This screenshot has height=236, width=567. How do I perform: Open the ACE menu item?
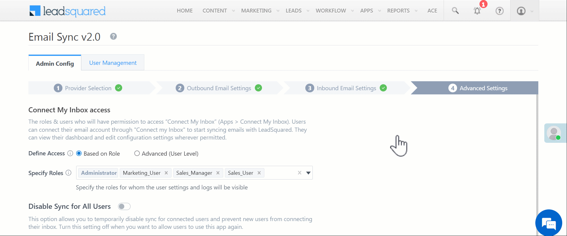[432, 11]
